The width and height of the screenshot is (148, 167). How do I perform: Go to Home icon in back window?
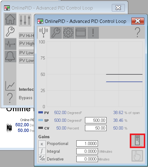10,19
